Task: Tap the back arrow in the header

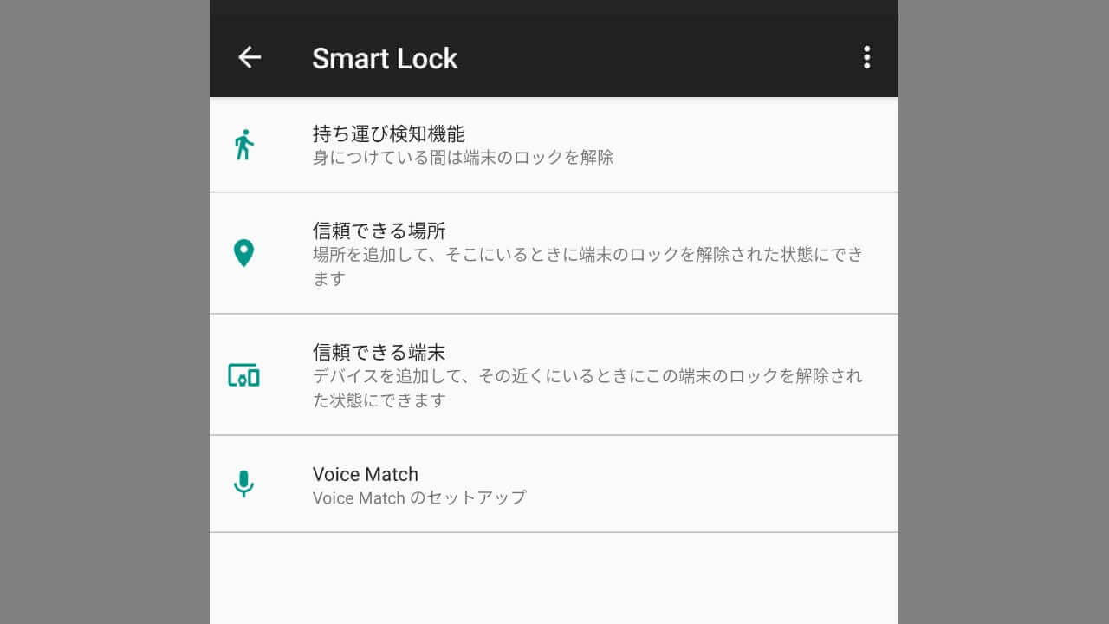Action: 250,58
